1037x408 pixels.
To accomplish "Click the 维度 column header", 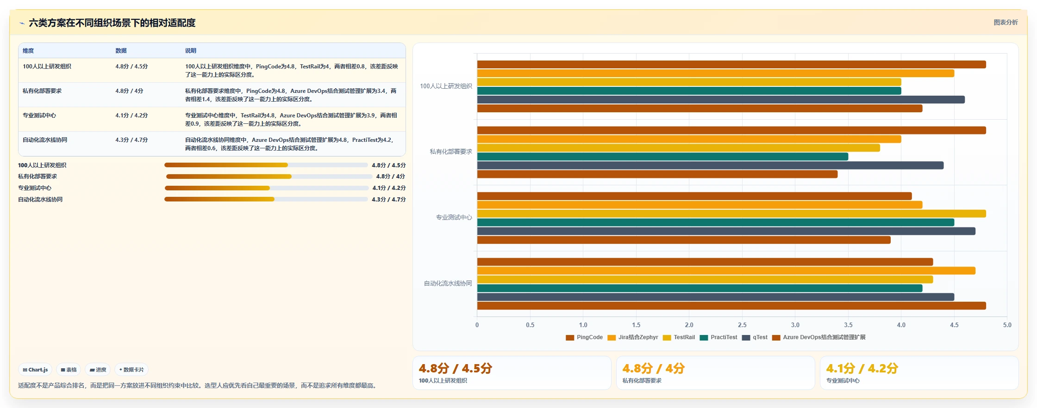I will pos(28,51).
